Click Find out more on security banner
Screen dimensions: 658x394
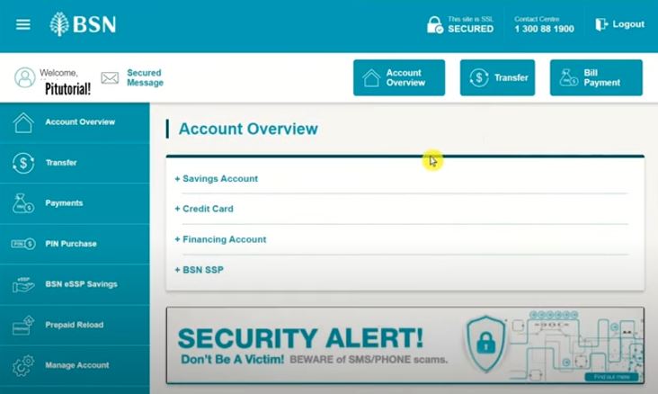(611, 377)
